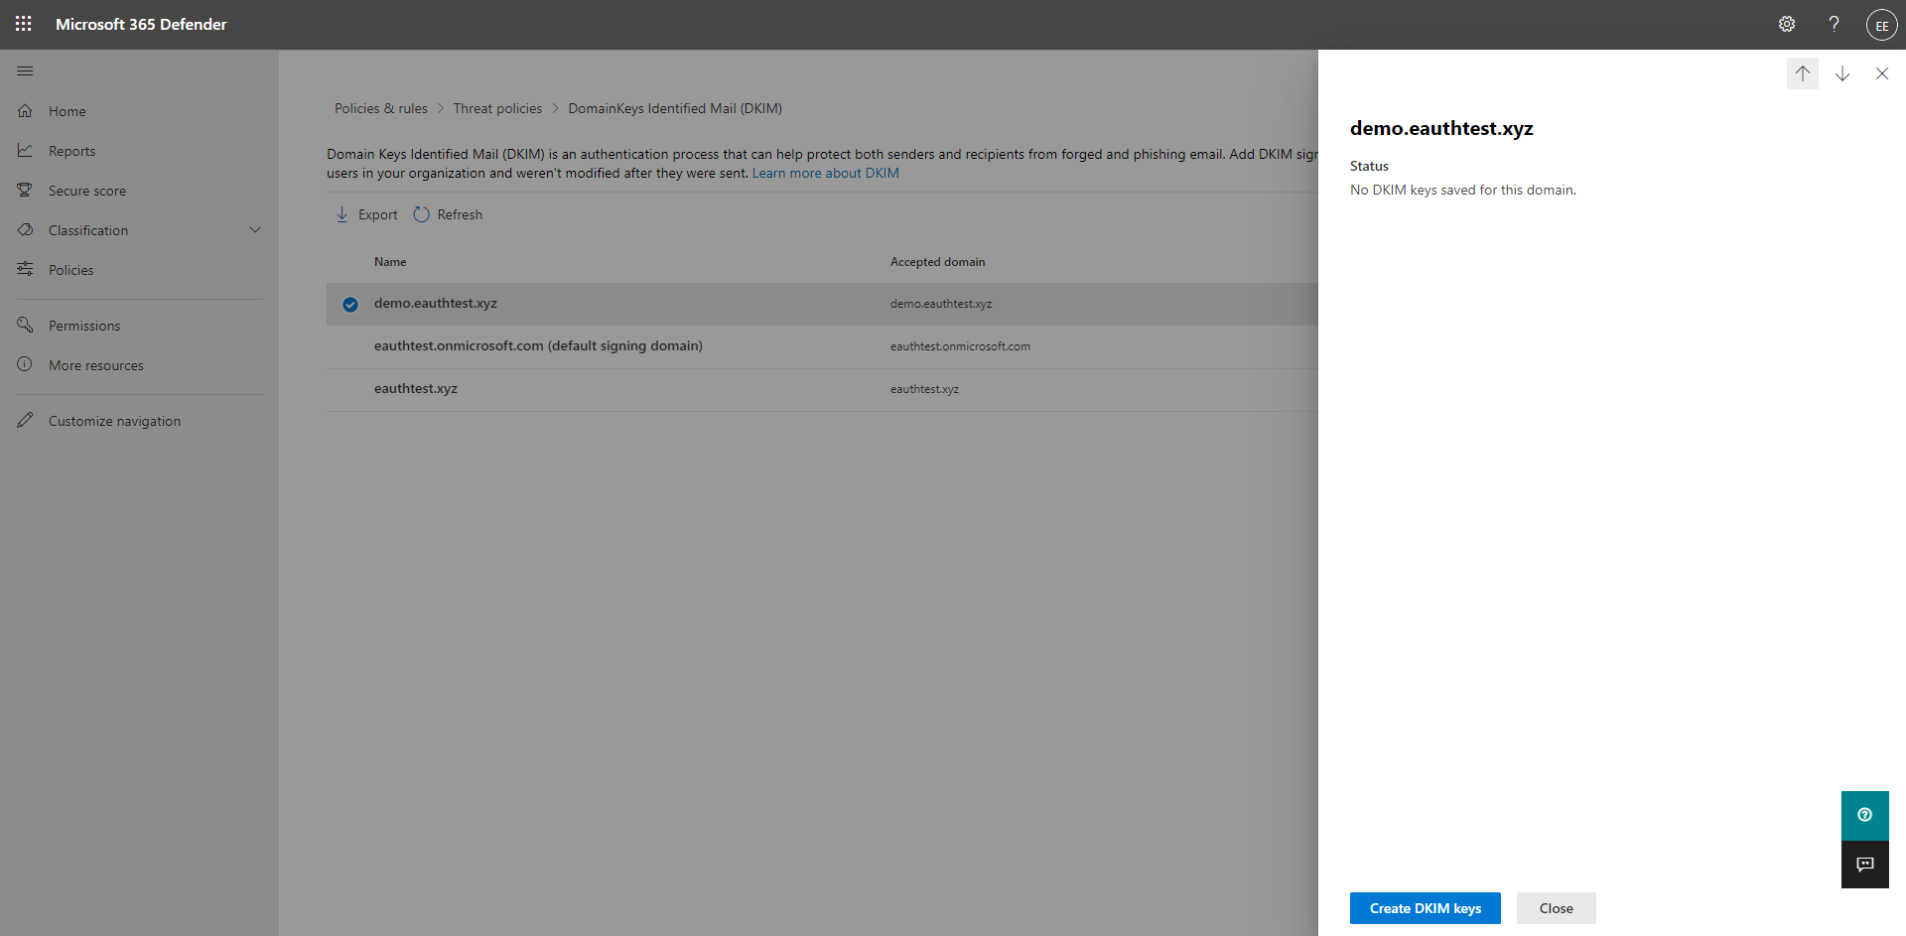Open the feedback chat widget button
Image resolution: width=1906 pixels, height=936 pixels.
click(1865, 865)
